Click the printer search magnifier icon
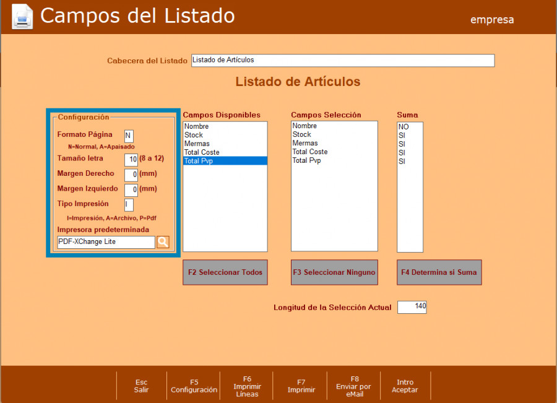Image resolution: width=557 pixels, height=403 pixels. [163, 242]
